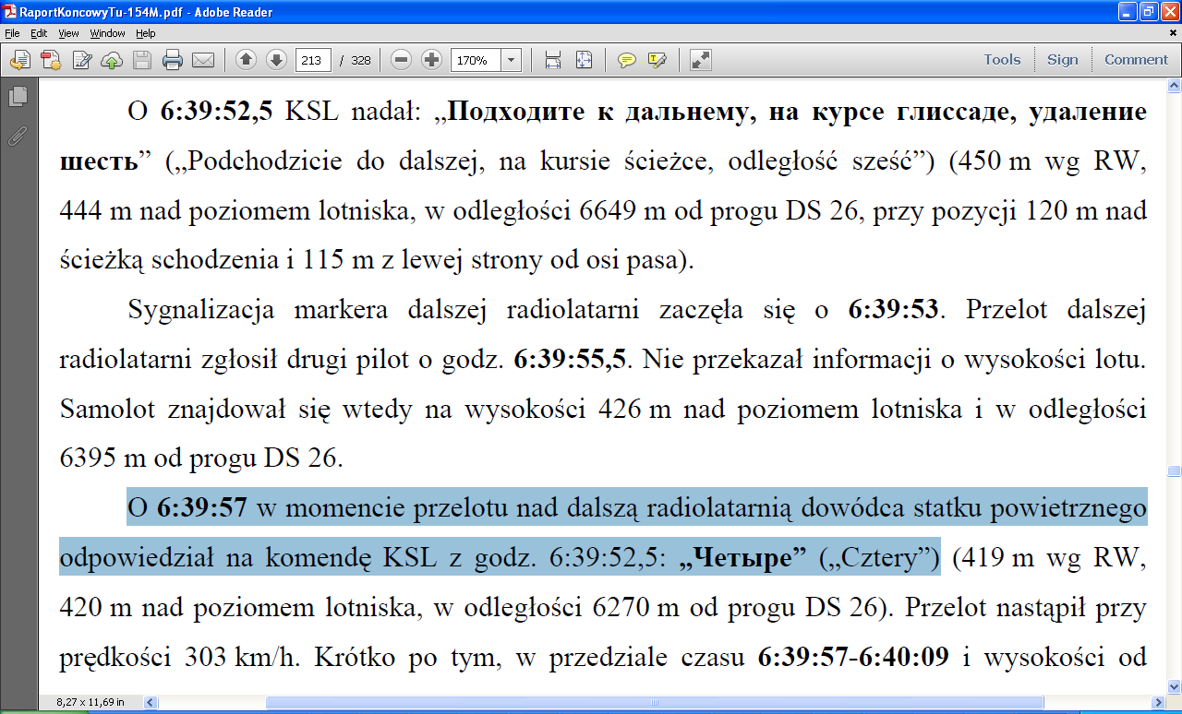Click the Save (floppy disk) icon
This screenshot has width=1182, height=714.
click(x=142, y=60)
